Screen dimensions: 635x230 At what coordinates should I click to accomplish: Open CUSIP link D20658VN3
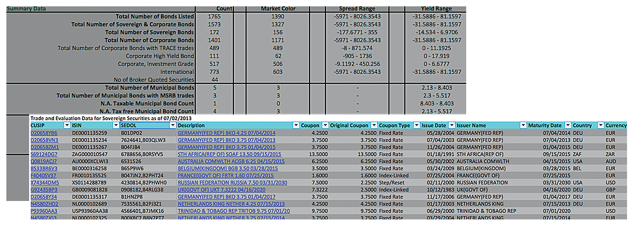tap(44, 140)
